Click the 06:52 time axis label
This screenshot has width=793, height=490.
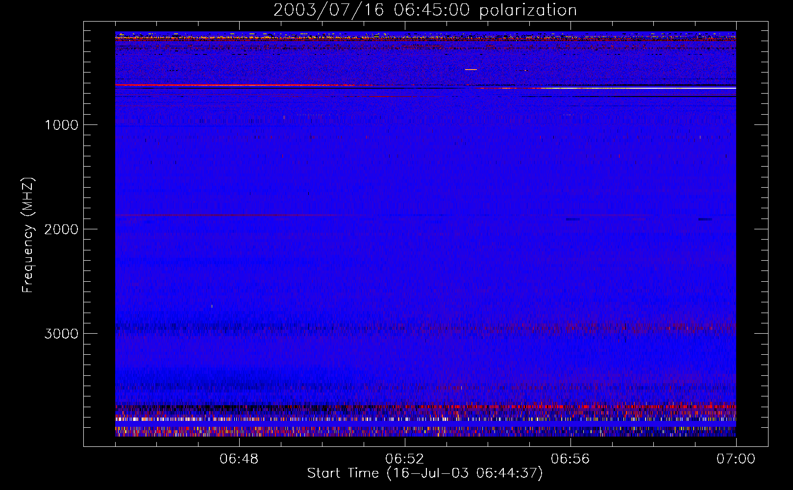pyautogui.click(x=405, y=459)
